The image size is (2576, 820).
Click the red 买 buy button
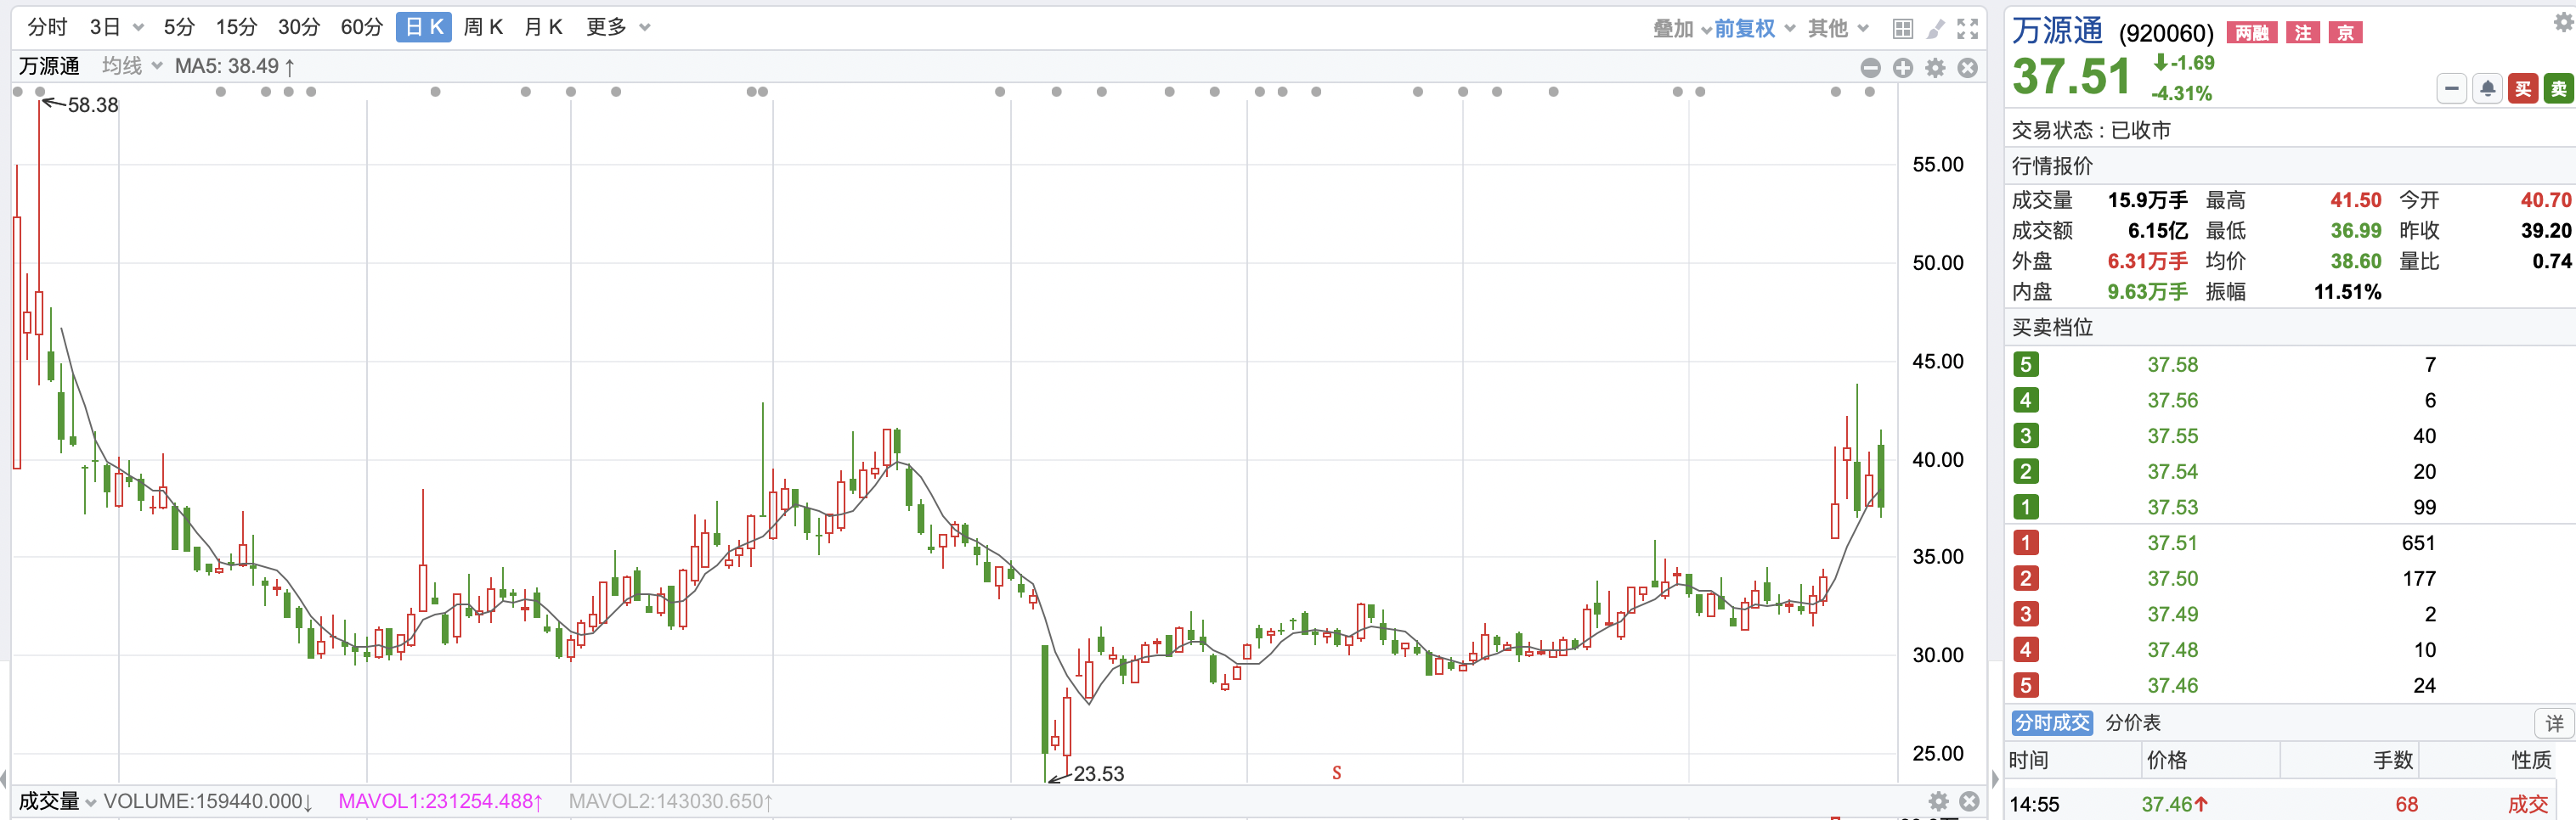pyautogui.click(x=2523, y=90)
